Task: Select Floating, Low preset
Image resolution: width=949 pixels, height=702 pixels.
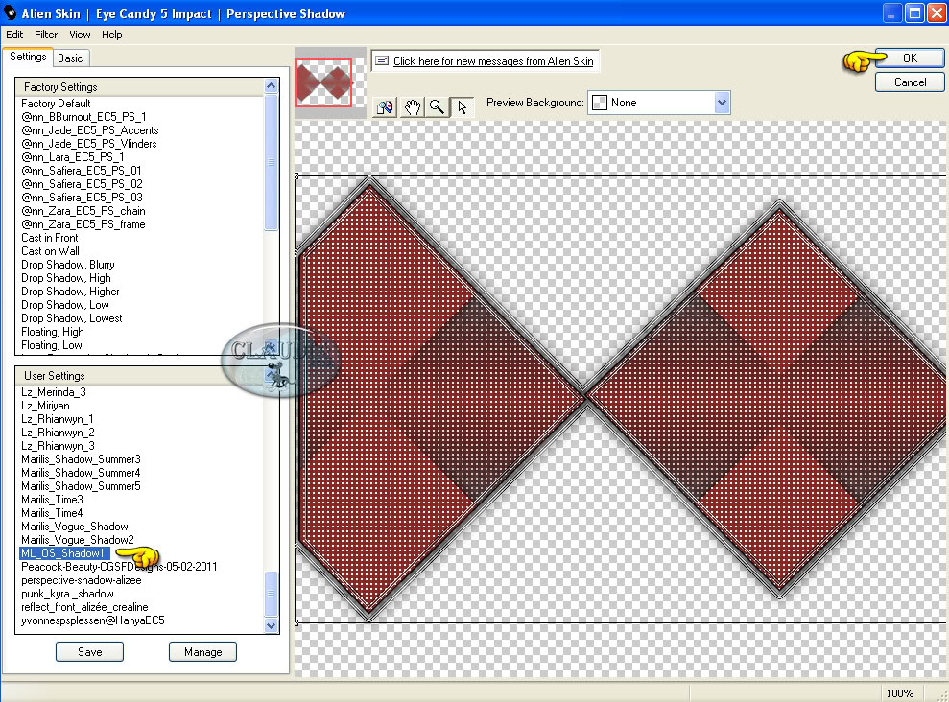Action: (x=52, y=345)
